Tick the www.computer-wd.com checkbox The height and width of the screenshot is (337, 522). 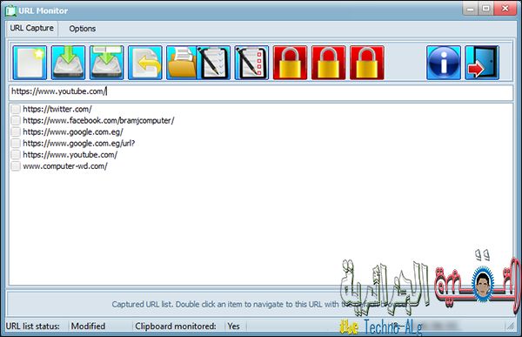coord(16,166)
